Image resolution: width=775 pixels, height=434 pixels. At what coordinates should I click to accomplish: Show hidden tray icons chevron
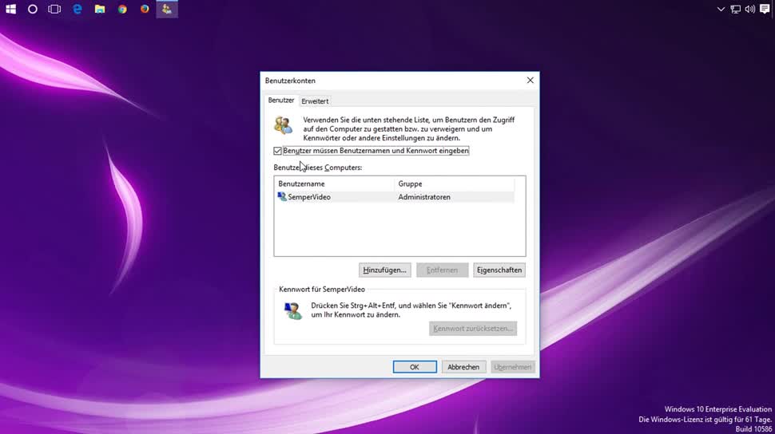(x=721, y=9)
